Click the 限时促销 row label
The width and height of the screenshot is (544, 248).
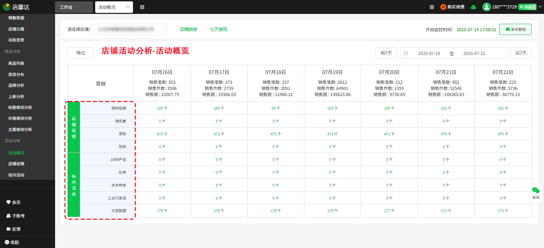119,108
